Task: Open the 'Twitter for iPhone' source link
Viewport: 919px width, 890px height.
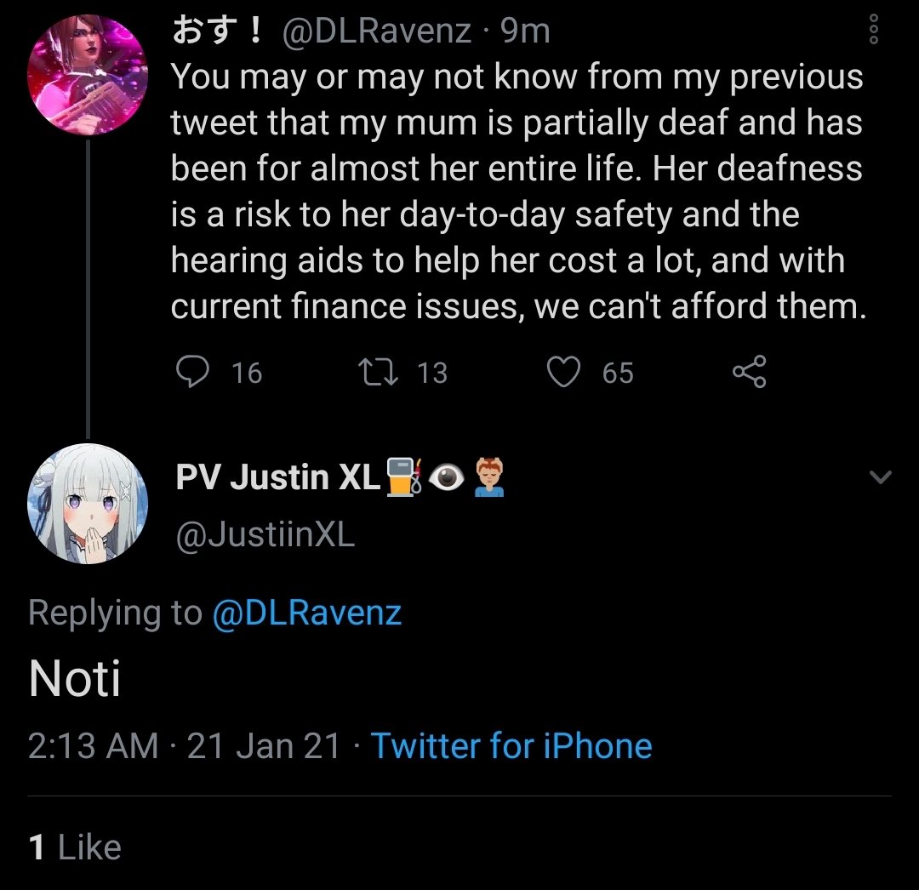Action: (x=511, y=745)
